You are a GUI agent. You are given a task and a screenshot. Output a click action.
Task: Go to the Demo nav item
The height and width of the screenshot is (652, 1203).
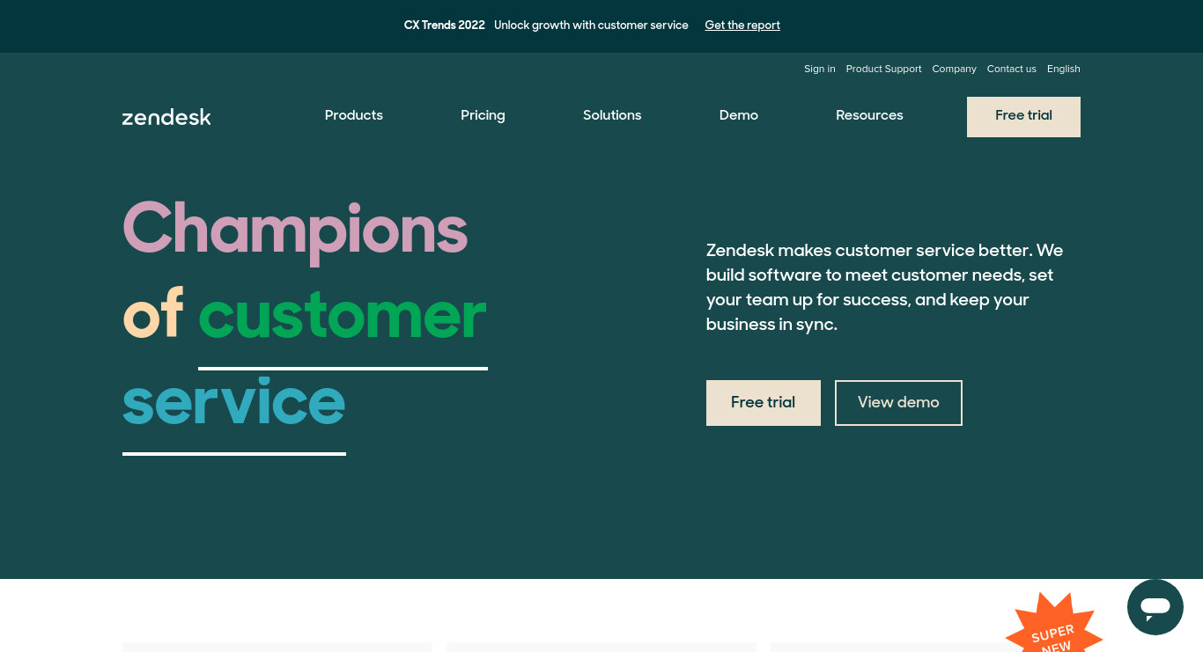(739, 115)
